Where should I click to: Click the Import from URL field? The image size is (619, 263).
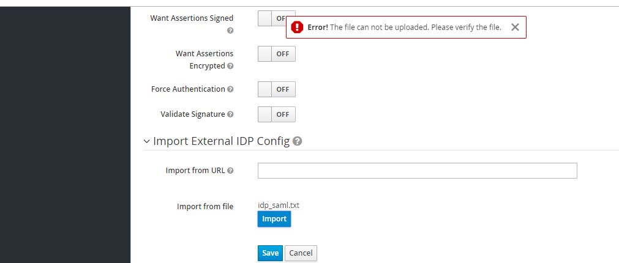[x=417, y=171]
